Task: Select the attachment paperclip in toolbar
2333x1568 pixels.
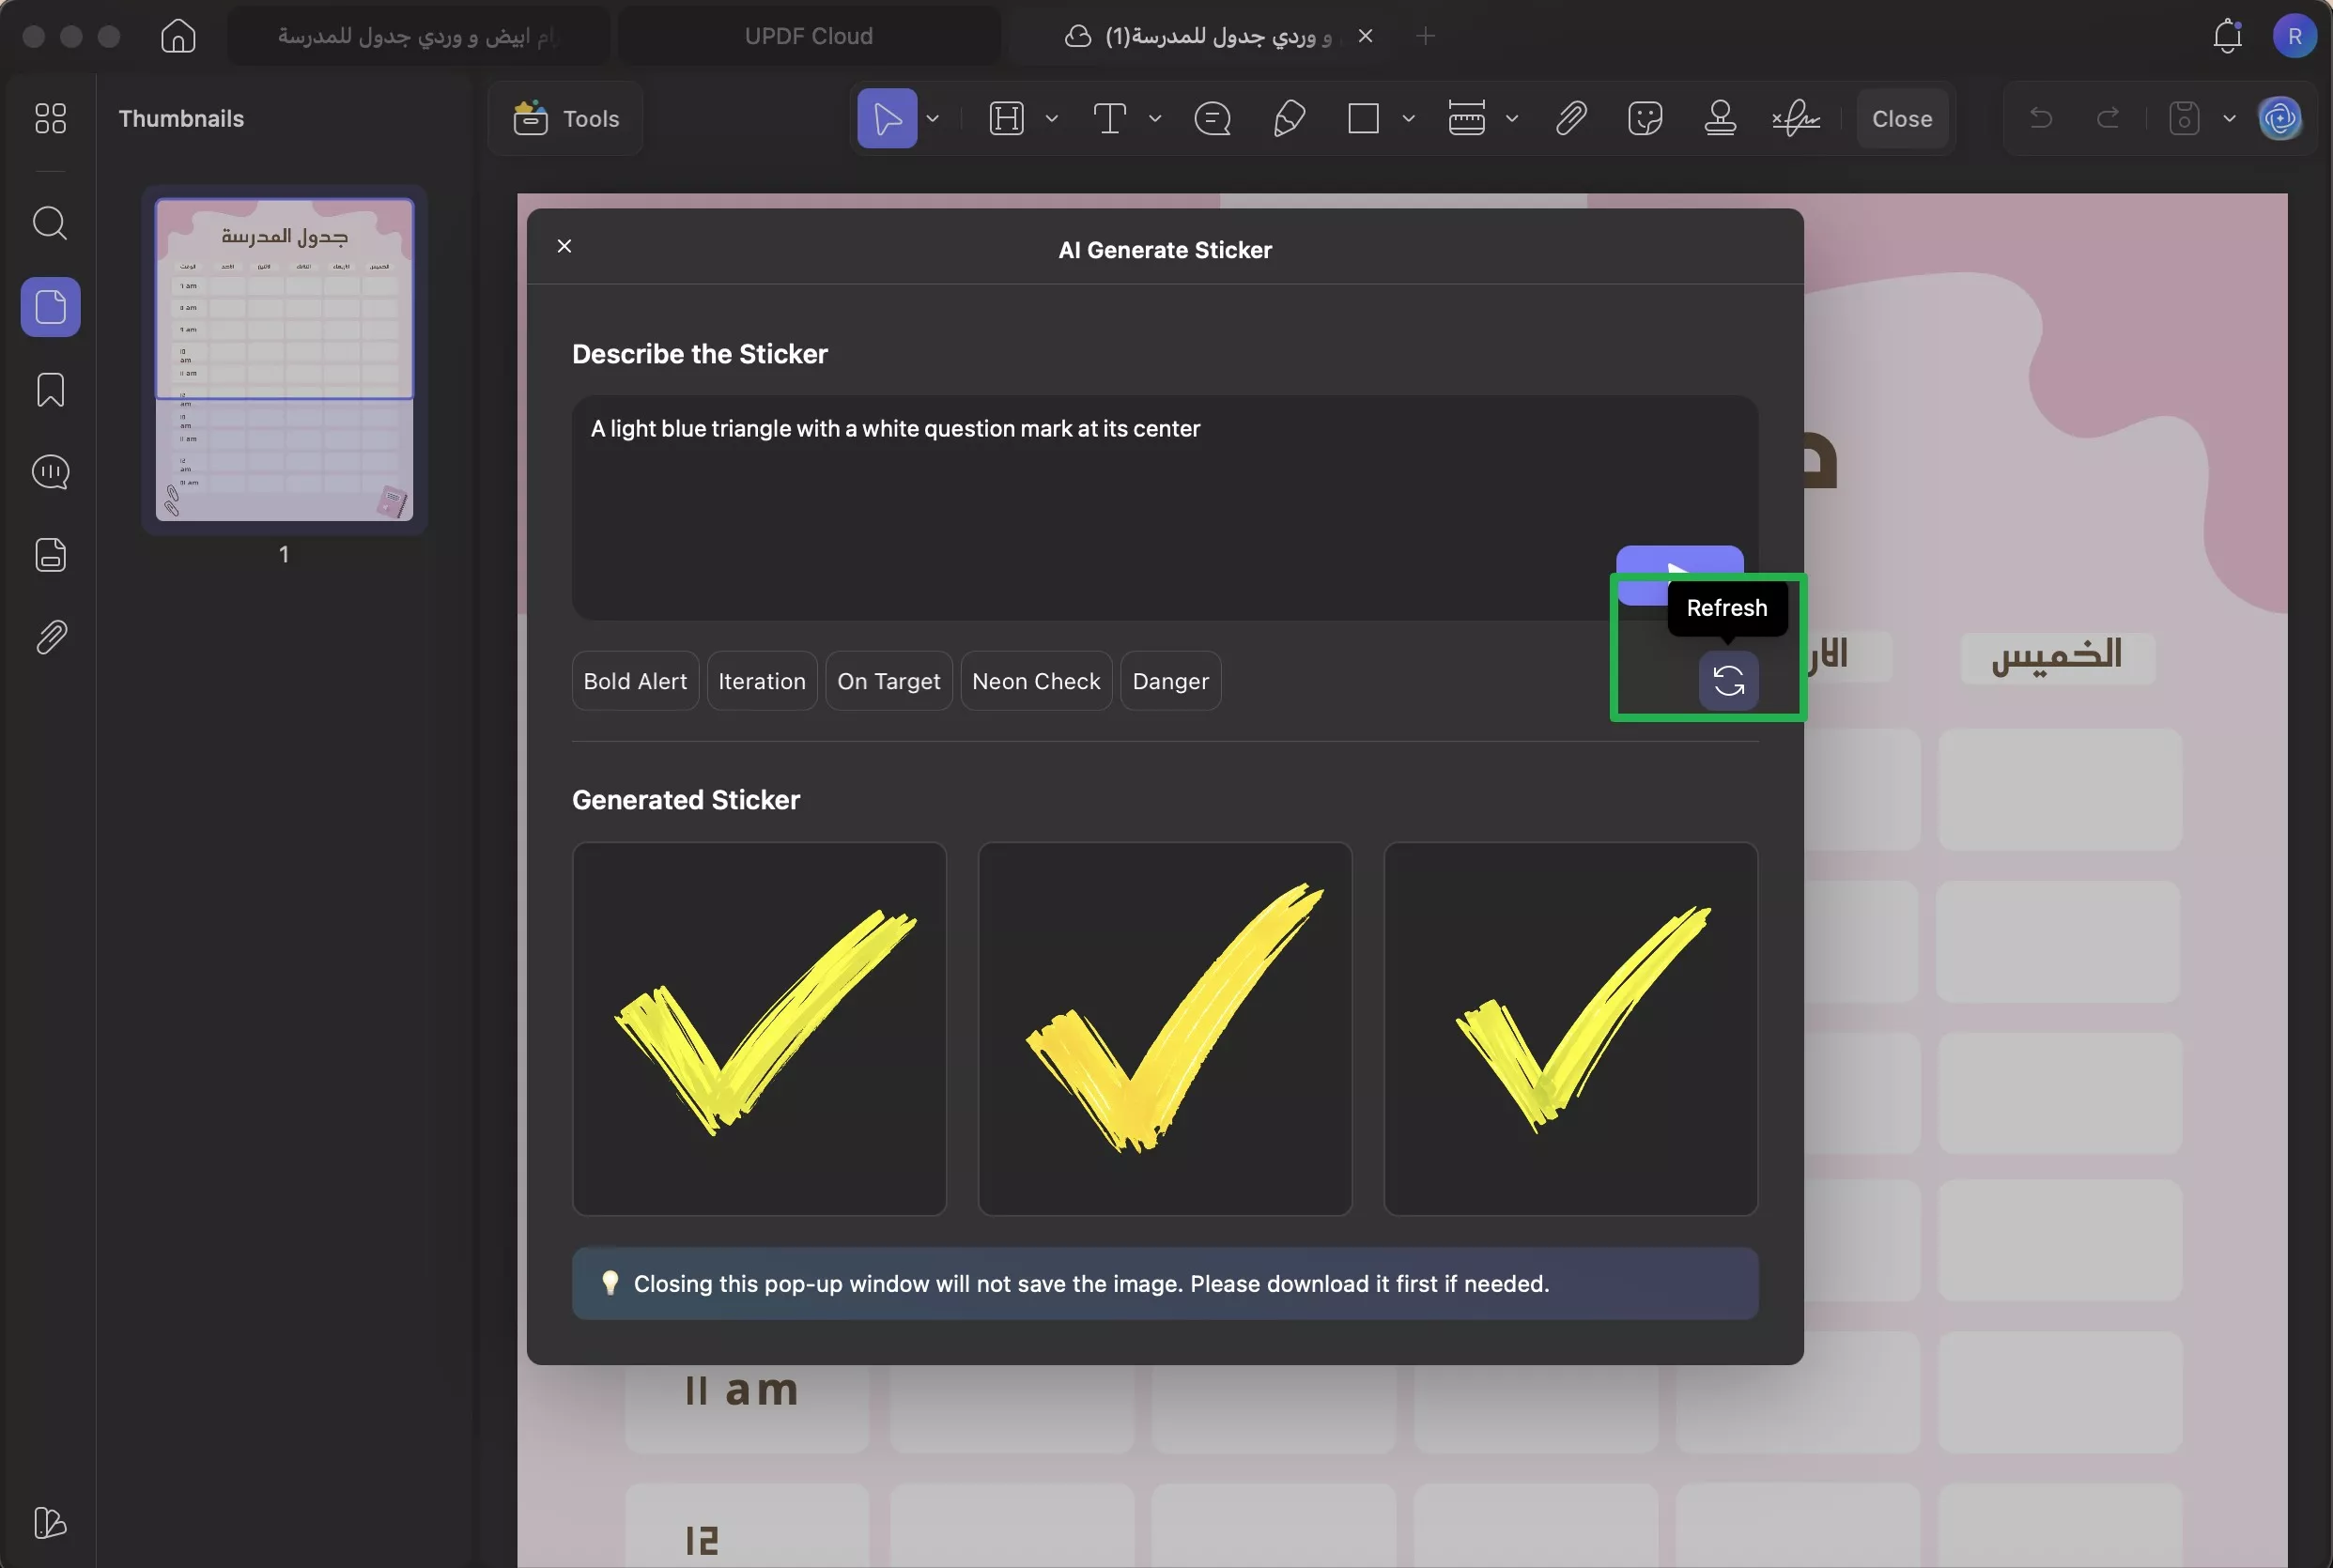Action: 1571,119
